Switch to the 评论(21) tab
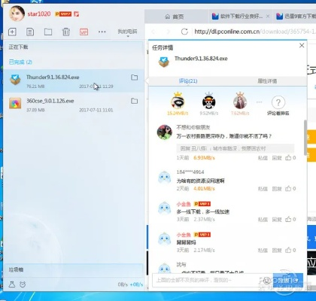The image size is (316, 301). point(188,81)
